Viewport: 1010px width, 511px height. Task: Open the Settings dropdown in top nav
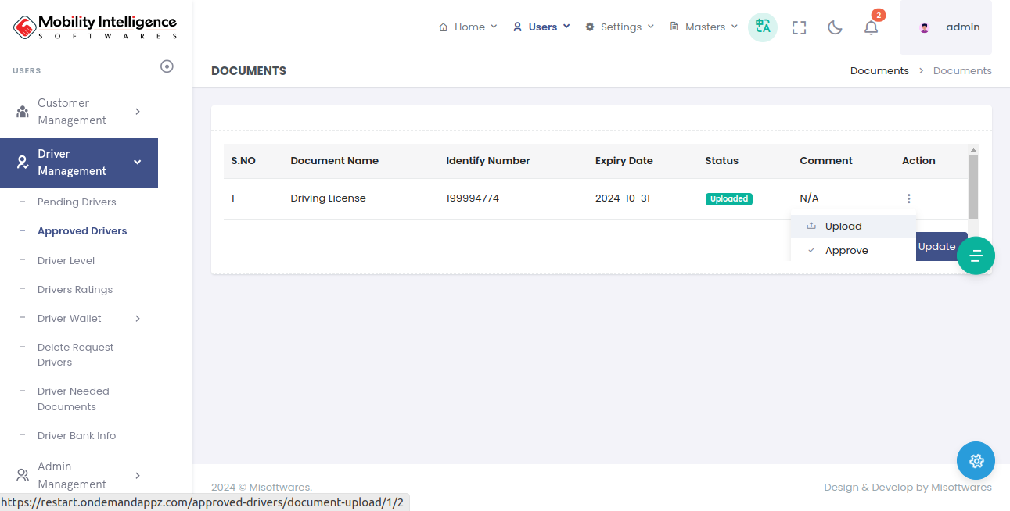pyautogui.click(x=620, y=27)
